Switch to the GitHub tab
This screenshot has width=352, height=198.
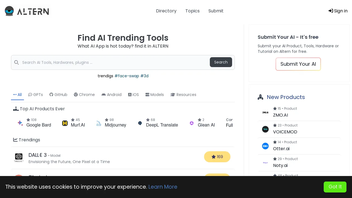pos(58,95)
